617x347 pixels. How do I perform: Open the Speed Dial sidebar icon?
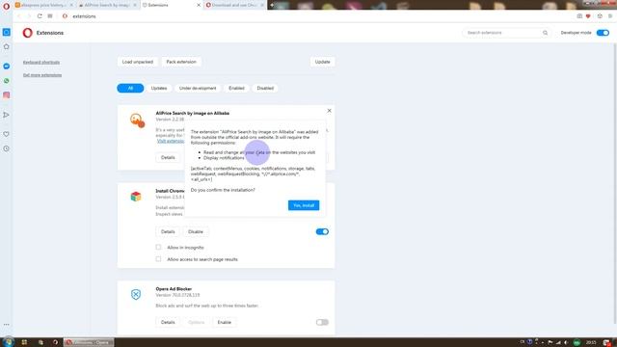point(7,46)
